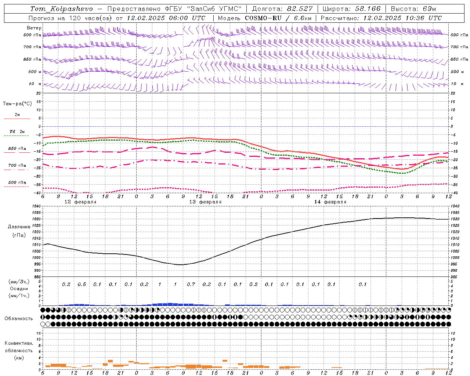Click the Рассчитано: 12.02.2025 10:36 UTC text
This screenshot has height=376, width=470.
pos(381,18)
